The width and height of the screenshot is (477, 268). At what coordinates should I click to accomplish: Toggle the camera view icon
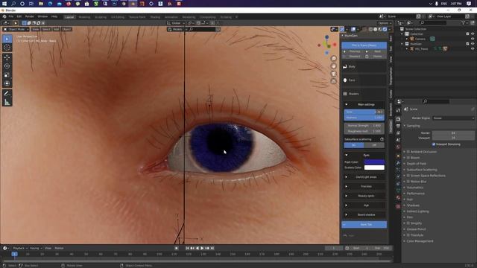(333, 74)
